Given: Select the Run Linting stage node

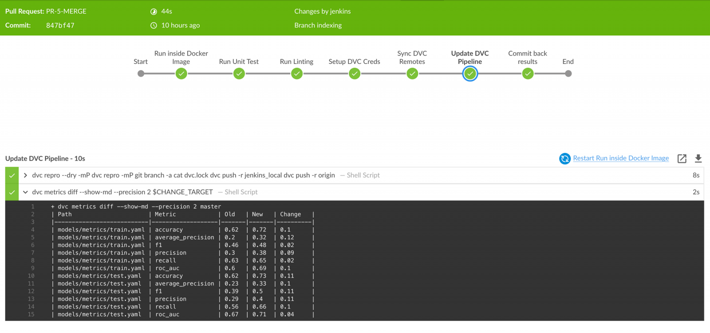Looking at the screenshot, I should click(x=297, y=74).
